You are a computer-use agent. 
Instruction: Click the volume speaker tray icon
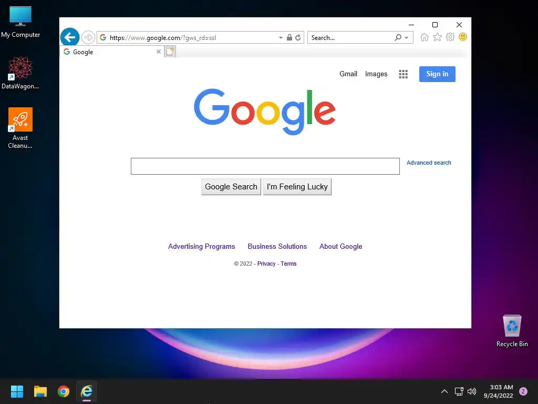(x=472, y=391)
